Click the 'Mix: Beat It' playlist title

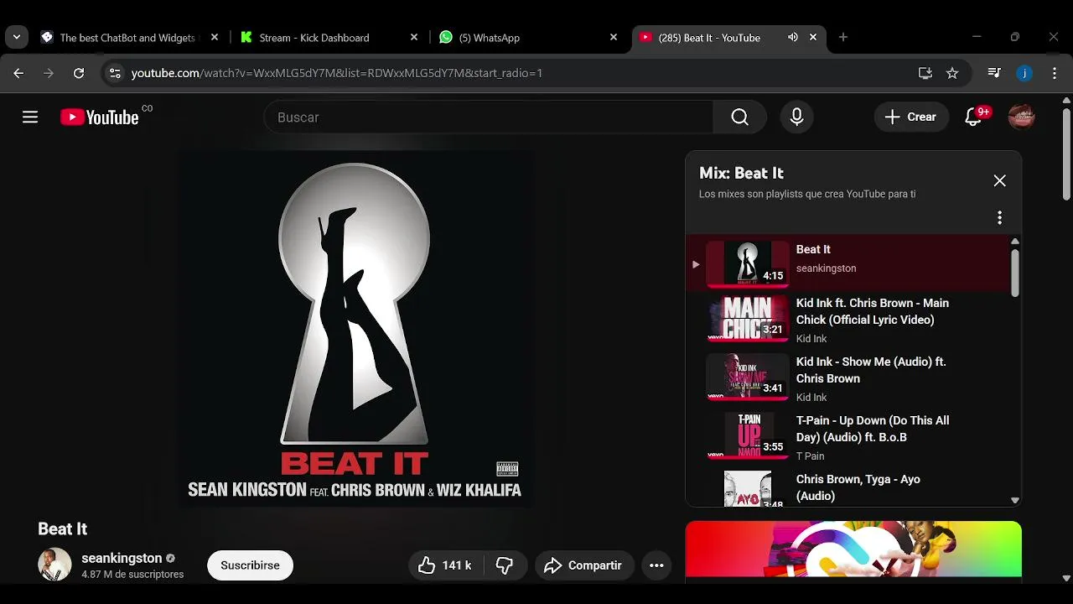(x=741, y=173)
